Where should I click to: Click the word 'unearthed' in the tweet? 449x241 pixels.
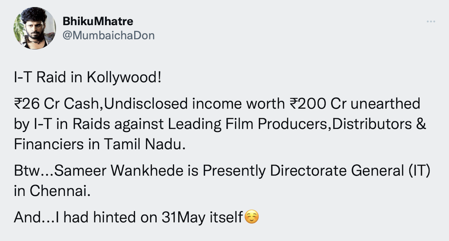(385, 103)
